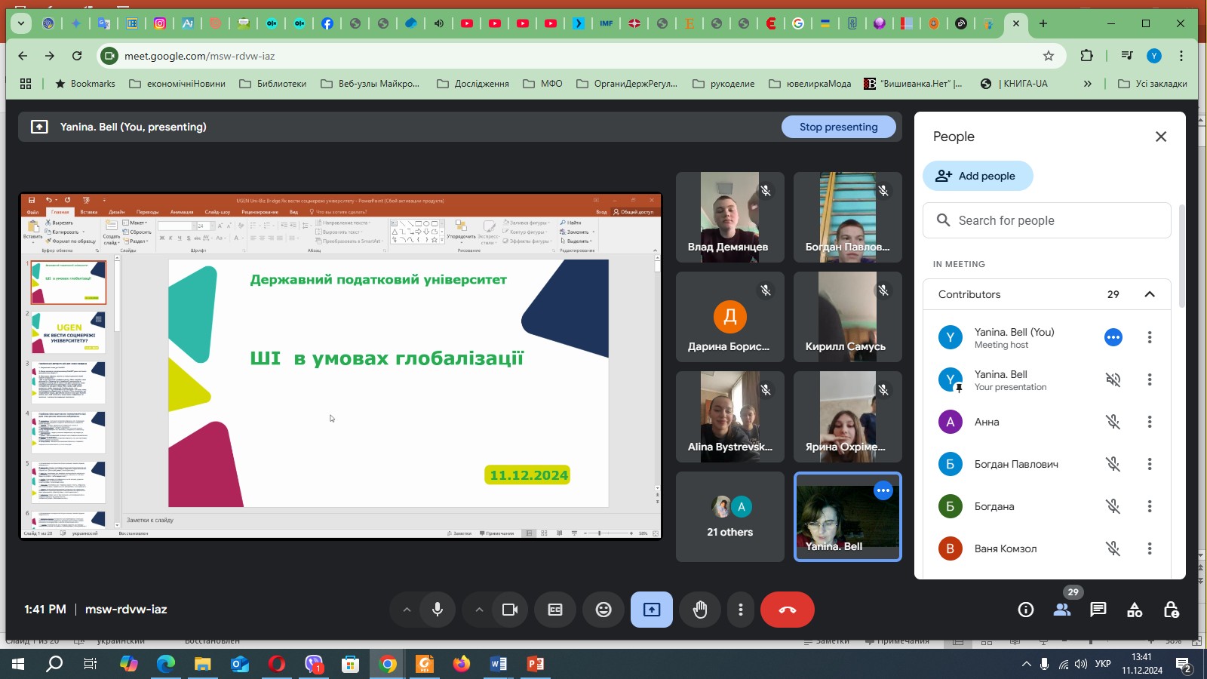Screen dimensions: 1207x679
Task: Click Search for people field
Action: (x=1047, y=220)
